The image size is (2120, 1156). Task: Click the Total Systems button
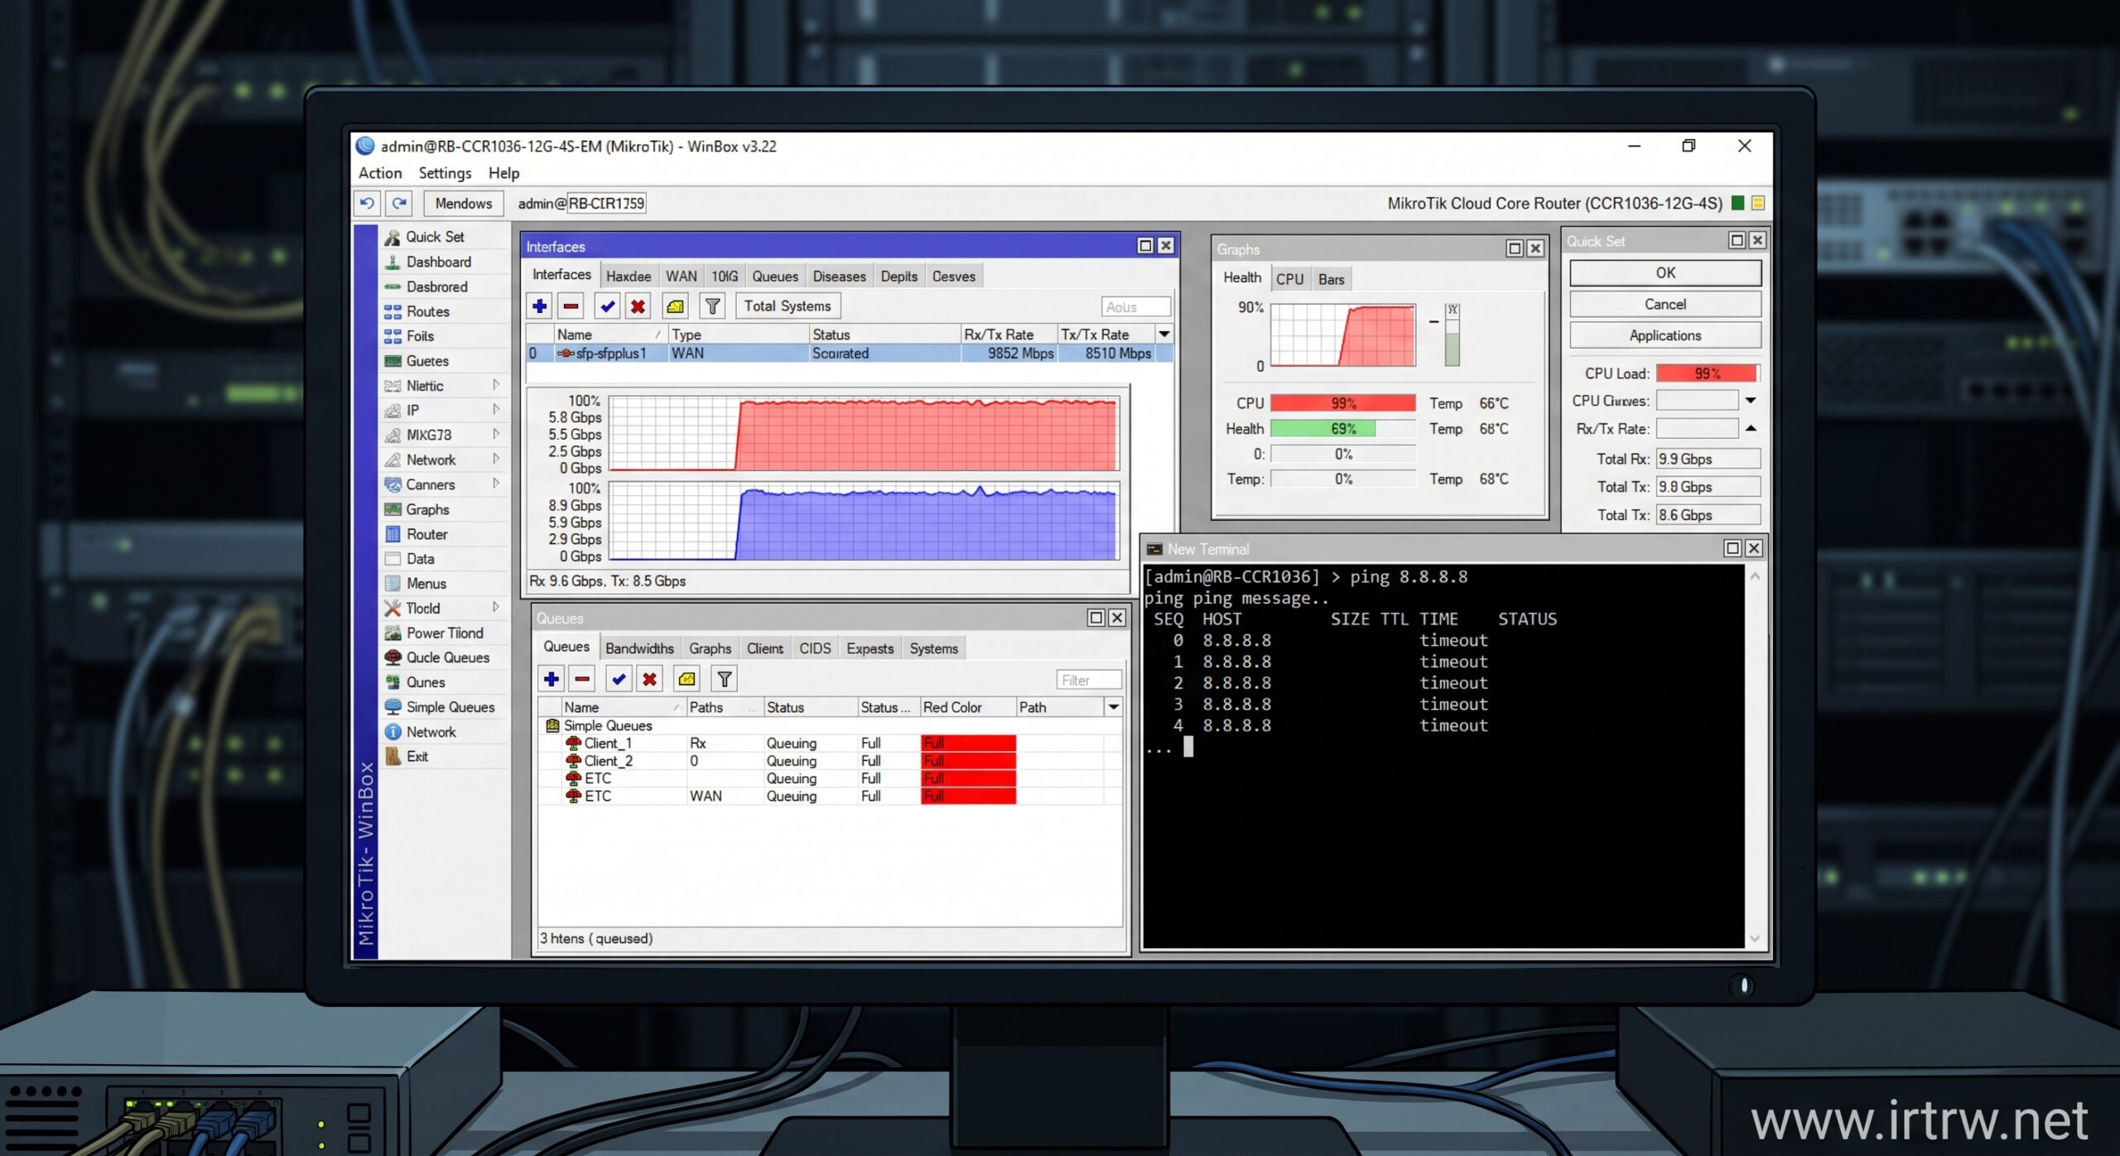788,306
